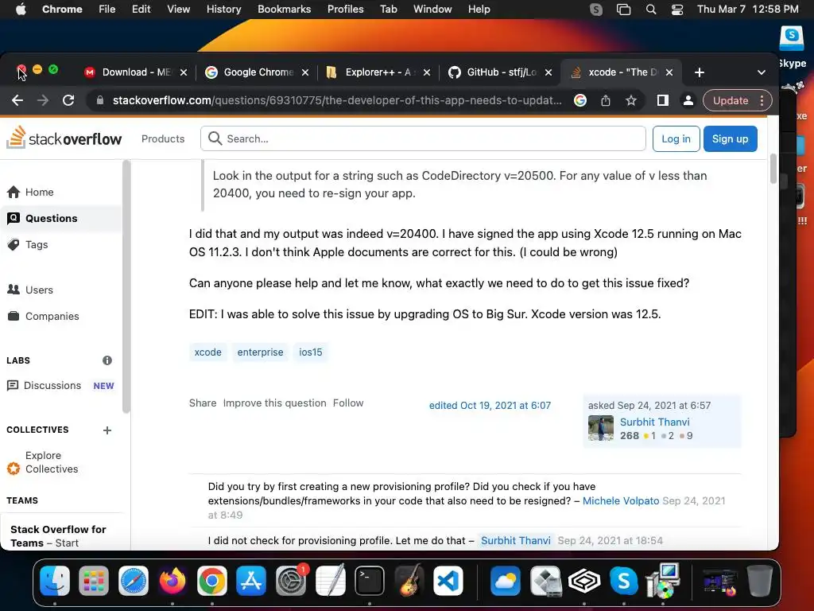Screen dimensions: 814x611
Task: Expand the tab search chevron
Action: [x=761, y=72]
